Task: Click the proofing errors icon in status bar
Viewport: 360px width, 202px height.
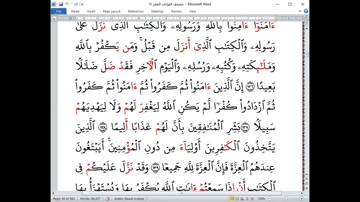Action: click(107, 199)
